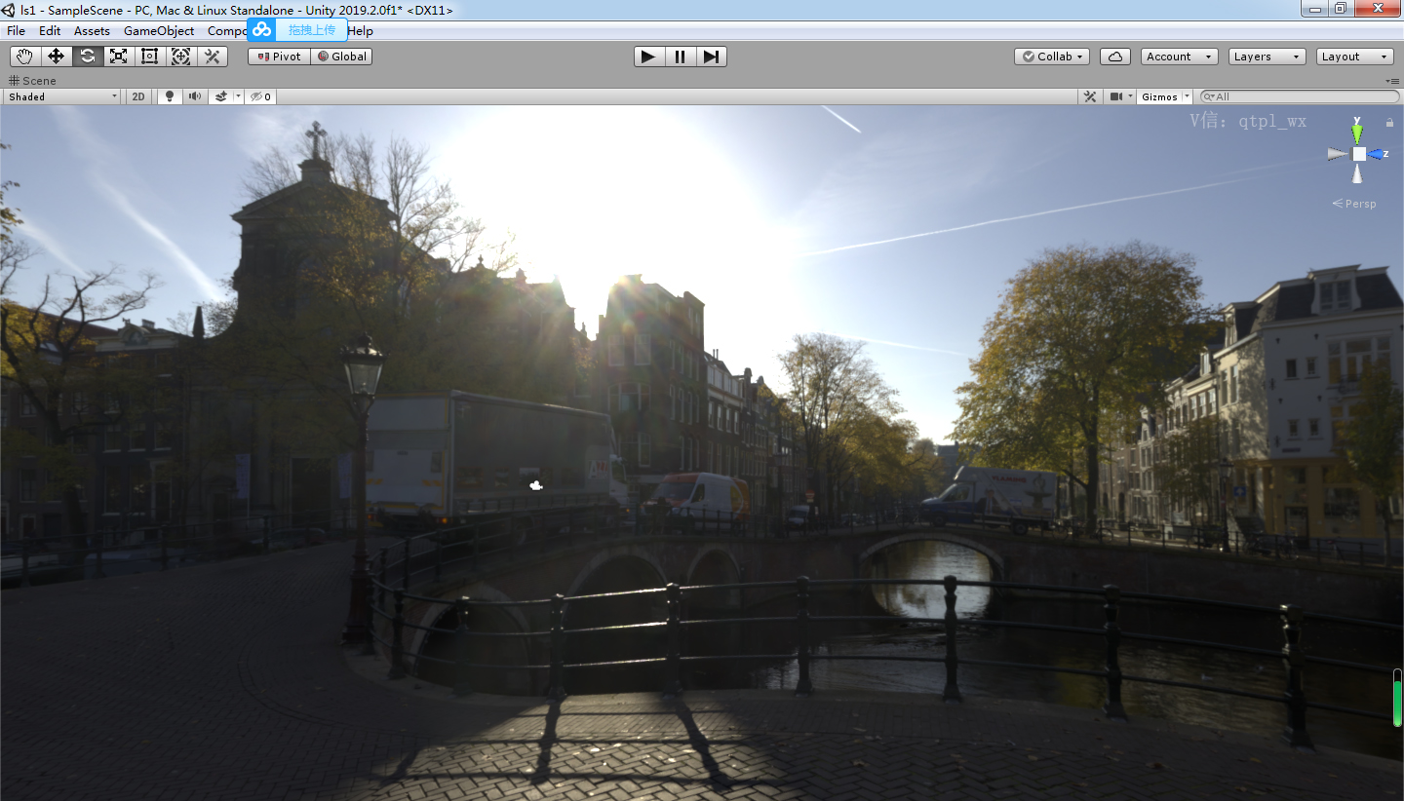The height and width of the screenshot is (801, 1404).
Task: Select the Rect transform tool
Action: pyautogui.click(x=150, y=57)
